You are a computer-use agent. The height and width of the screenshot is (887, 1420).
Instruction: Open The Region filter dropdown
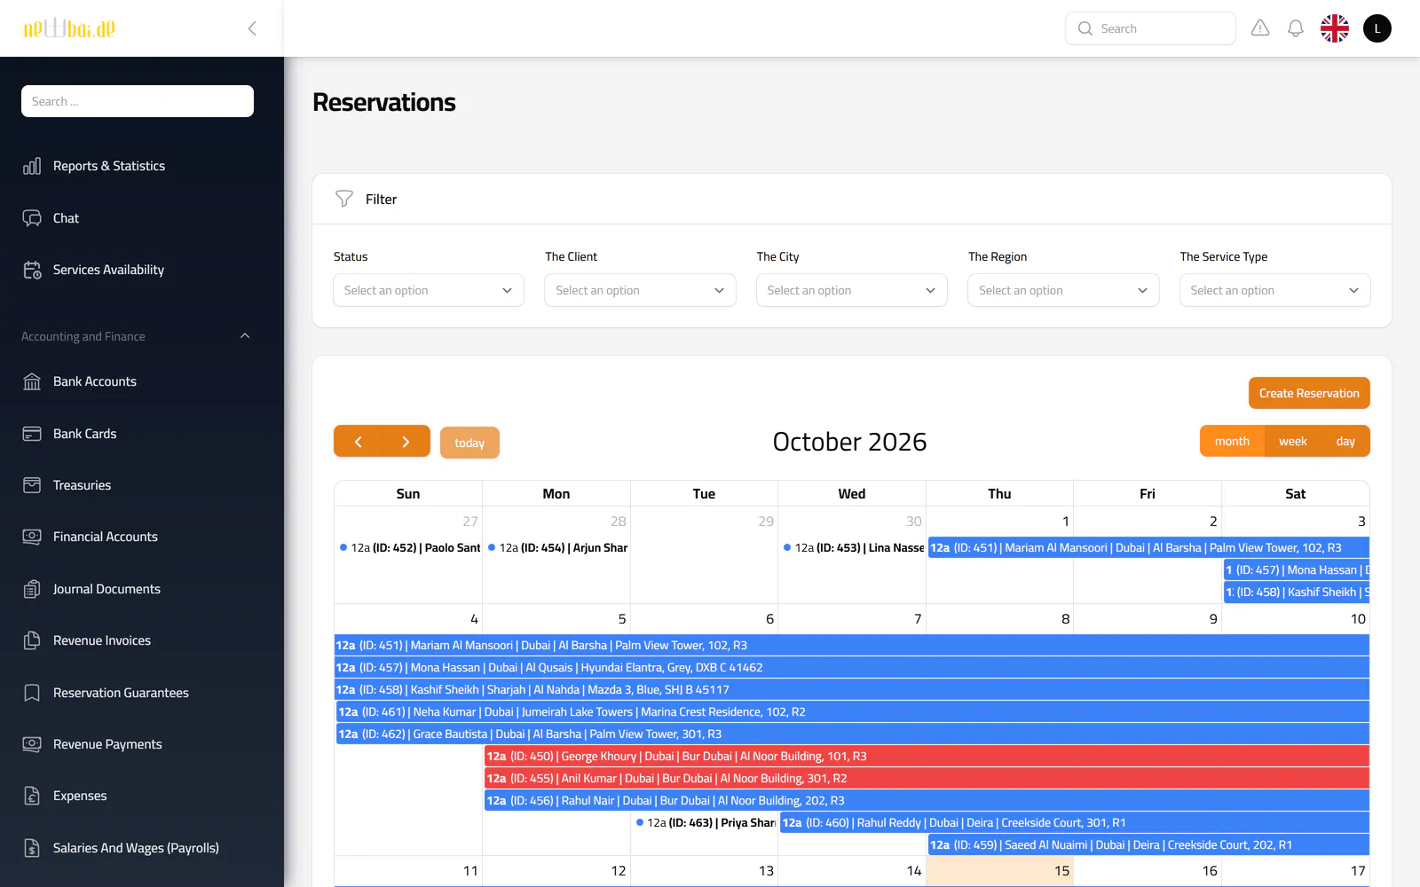point(1063,290)
